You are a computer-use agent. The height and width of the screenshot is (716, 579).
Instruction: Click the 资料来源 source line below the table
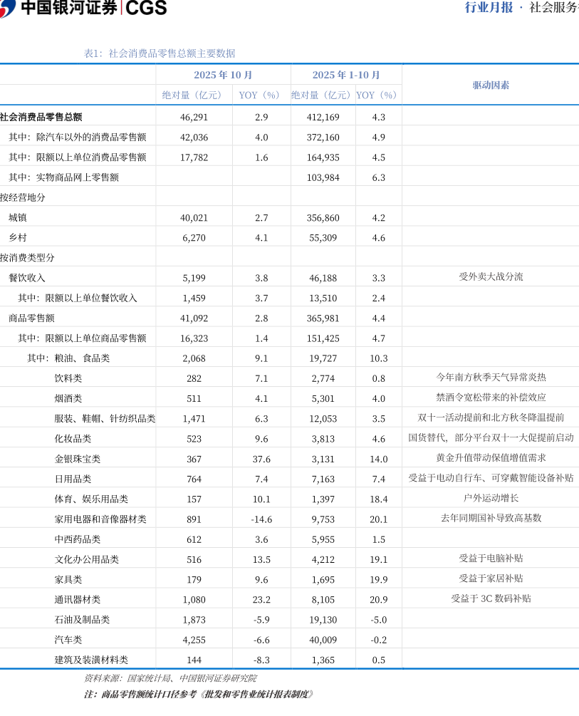[170, 678]
